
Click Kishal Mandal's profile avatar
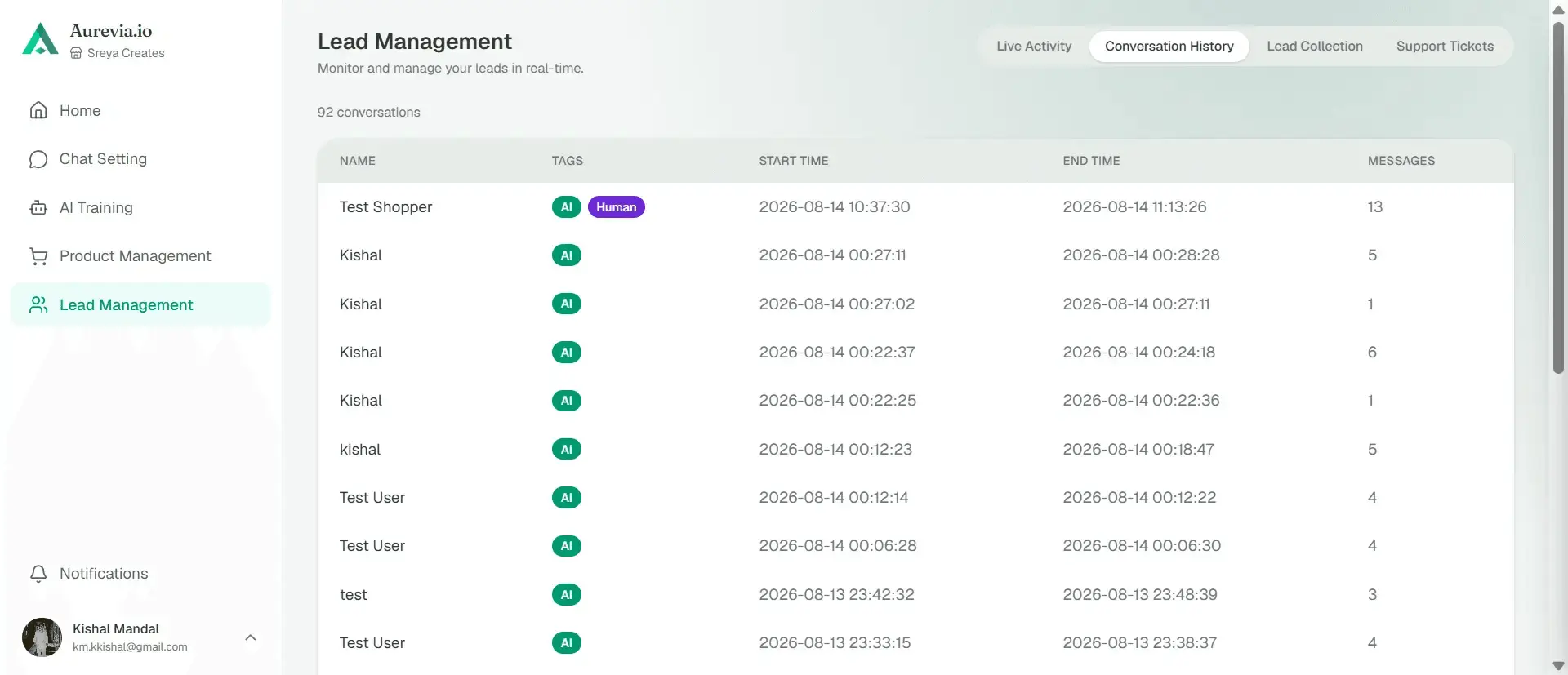coord(42,637)
